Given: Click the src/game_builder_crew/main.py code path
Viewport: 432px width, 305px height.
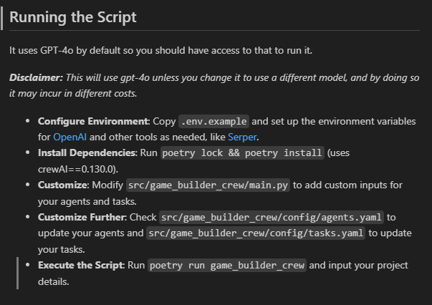Looking at the screenshot, I should pos(208,185).
